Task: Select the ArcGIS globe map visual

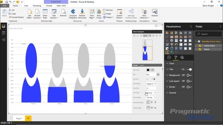Action: tap(172, 52)
